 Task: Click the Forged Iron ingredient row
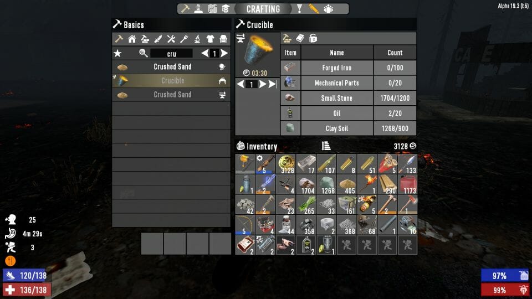(349, 68)
